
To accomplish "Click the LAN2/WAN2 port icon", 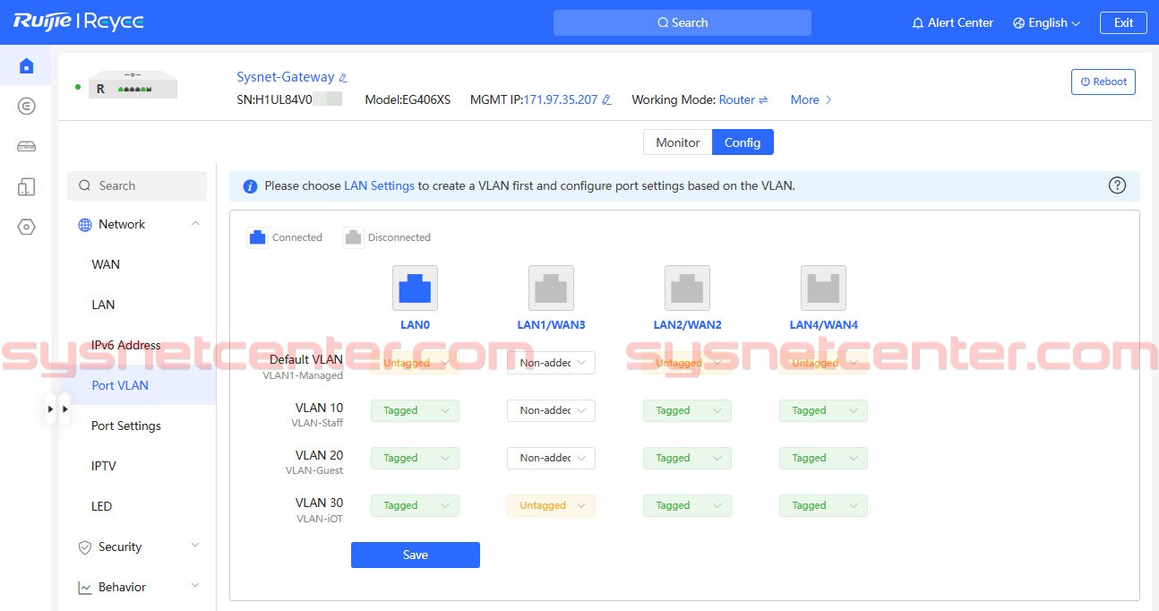I will tap(687, 288).
